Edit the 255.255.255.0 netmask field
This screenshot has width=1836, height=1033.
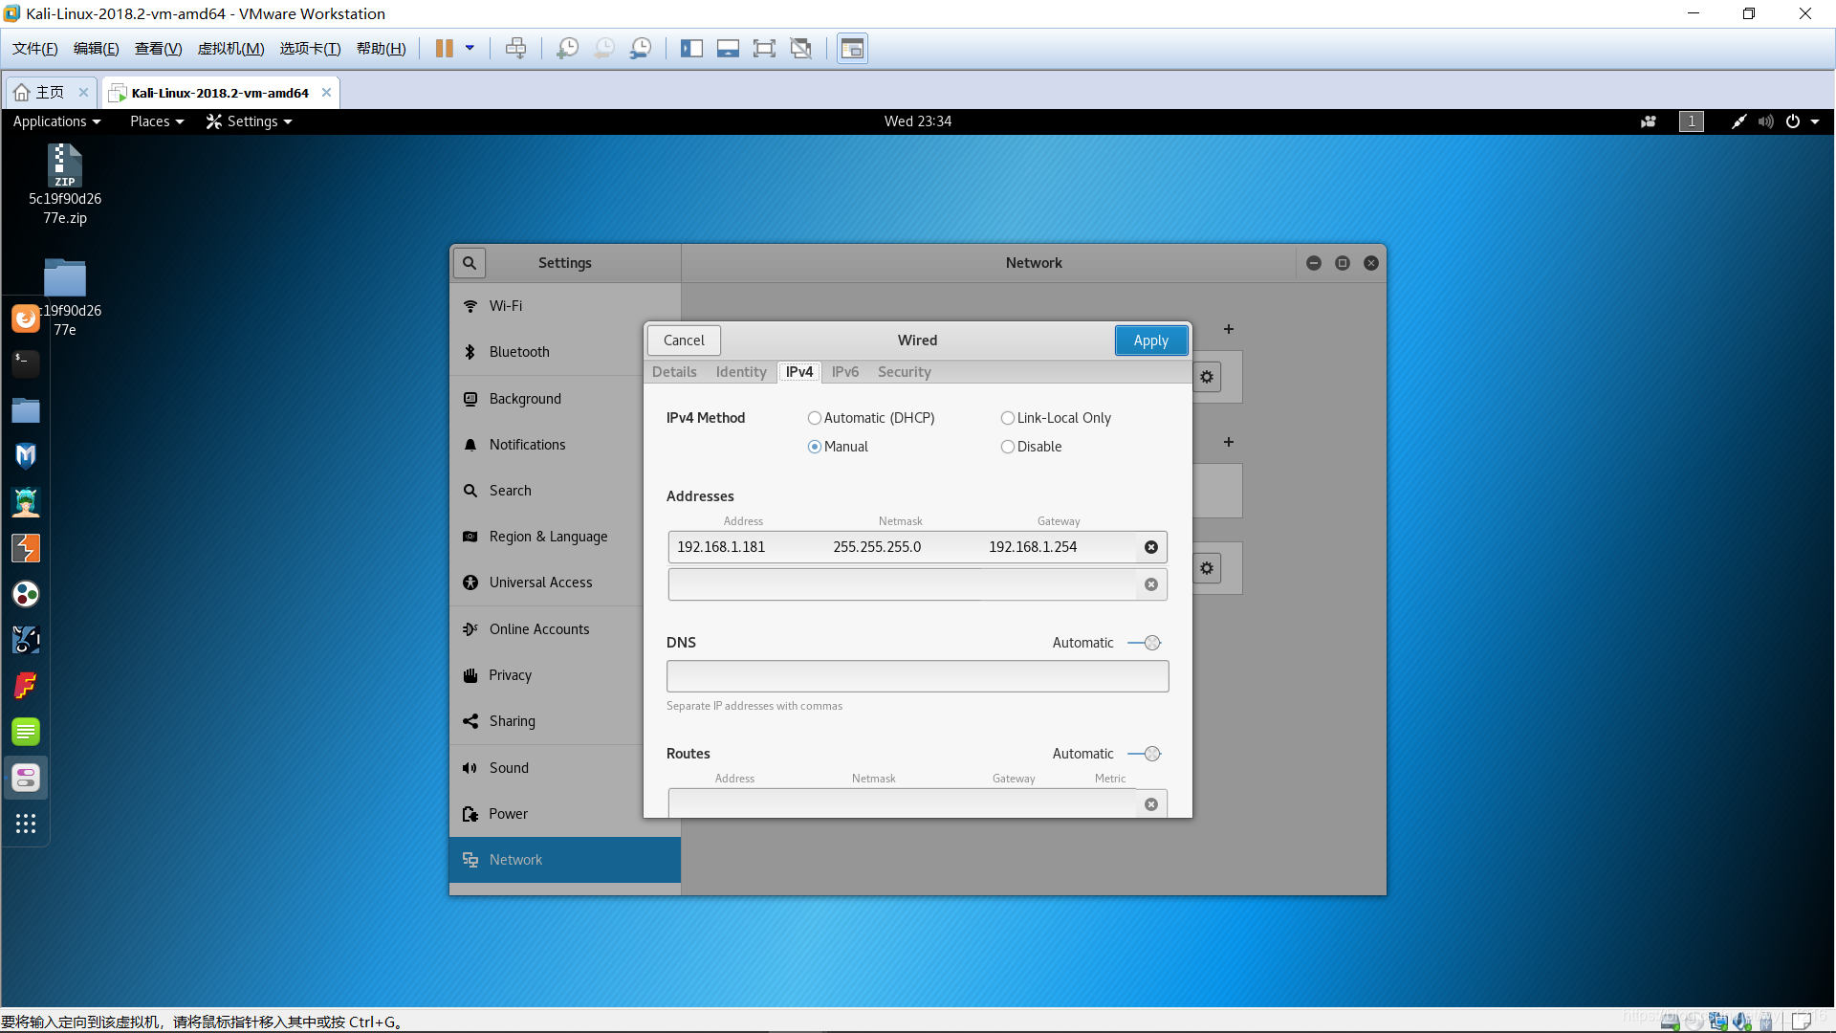pyautogui.click(x=901, y=547)
